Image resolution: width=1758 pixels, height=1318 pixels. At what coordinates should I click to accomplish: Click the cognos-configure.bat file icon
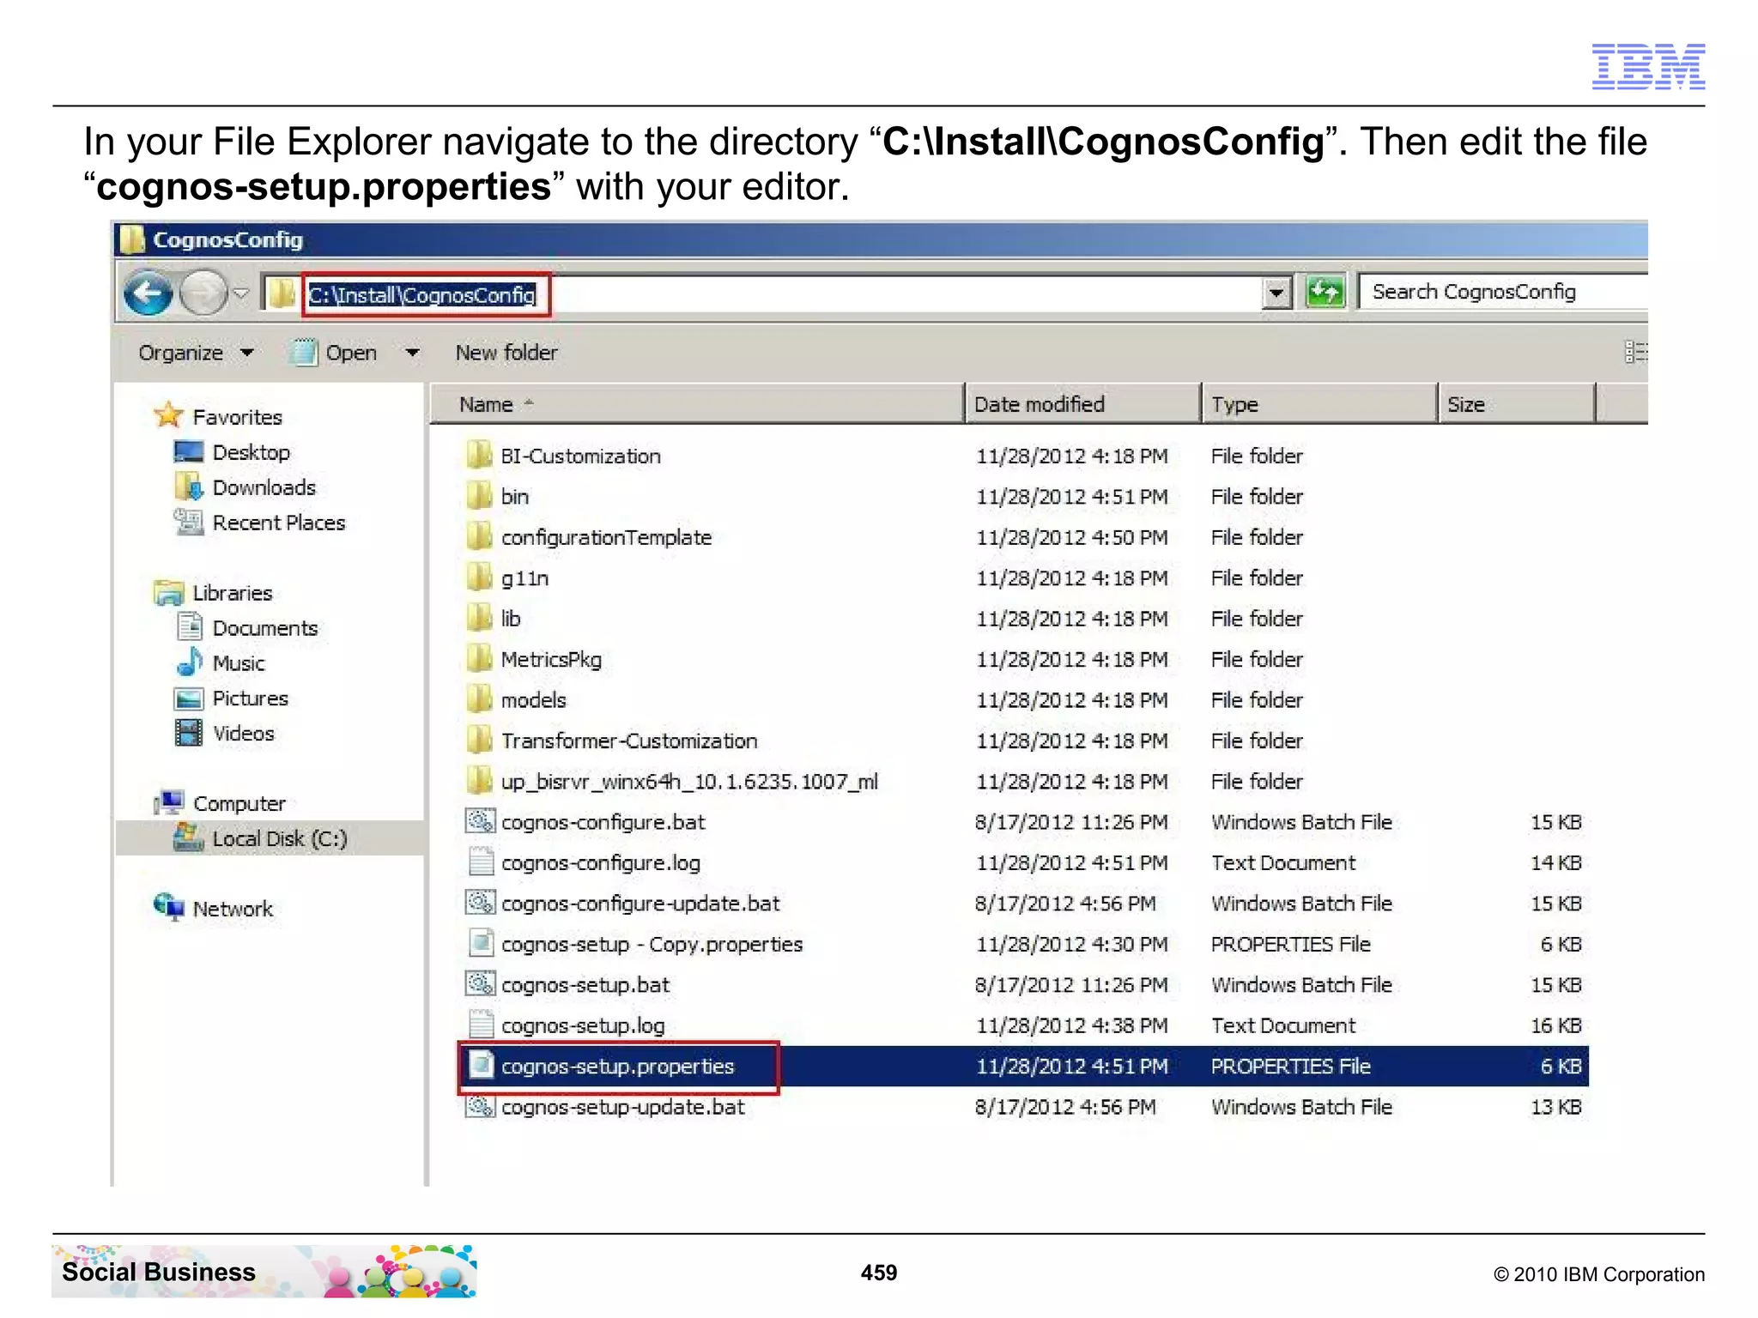pos(481,821)
